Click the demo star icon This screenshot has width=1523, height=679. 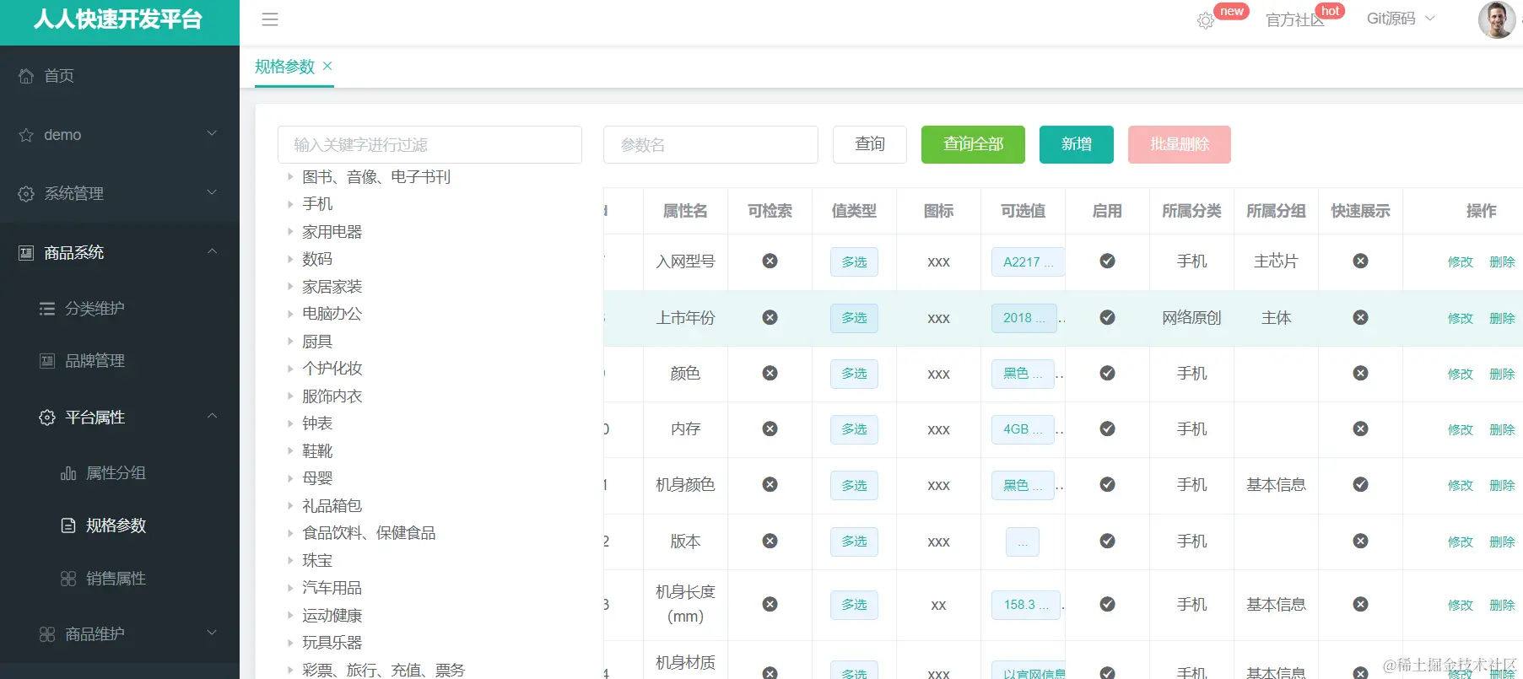[x=26, y=135]
